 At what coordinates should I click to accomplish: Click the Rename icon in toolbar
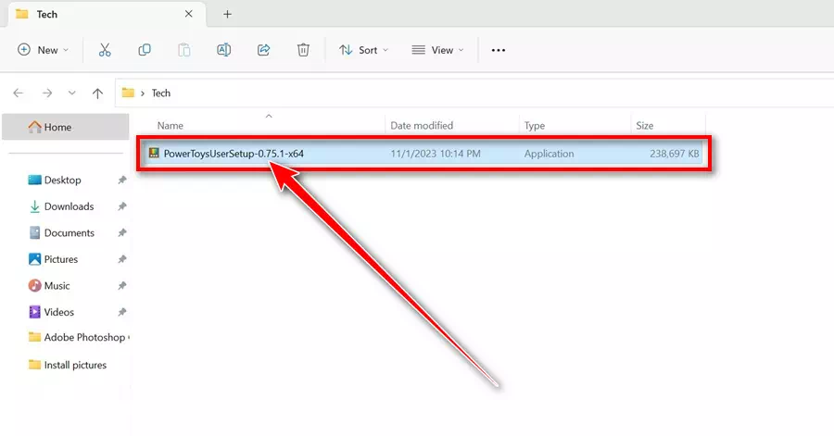click(224, 50)
